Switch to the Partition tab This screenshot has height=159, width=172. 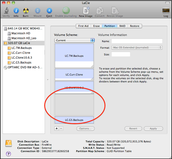coord(110,26)
